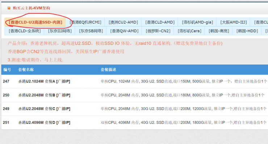Open 香港U2.1024M 套餐A plan
This screenshot has width=268, height=144.
click(44, 81)
